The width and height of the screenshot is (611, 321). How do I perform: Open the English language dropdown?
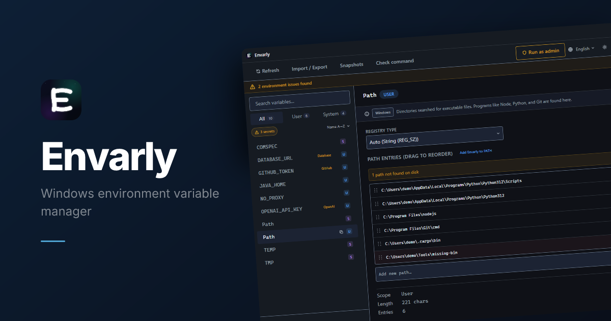click(585, 49)
